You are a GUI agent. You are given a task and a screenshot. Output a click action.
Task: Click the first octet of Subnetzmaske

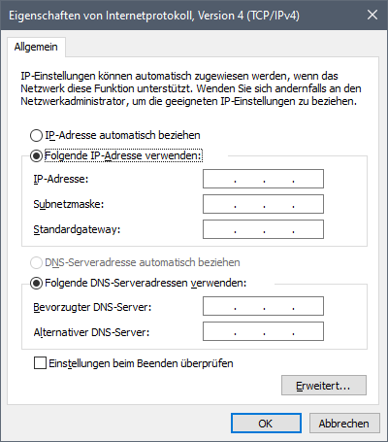218,204
